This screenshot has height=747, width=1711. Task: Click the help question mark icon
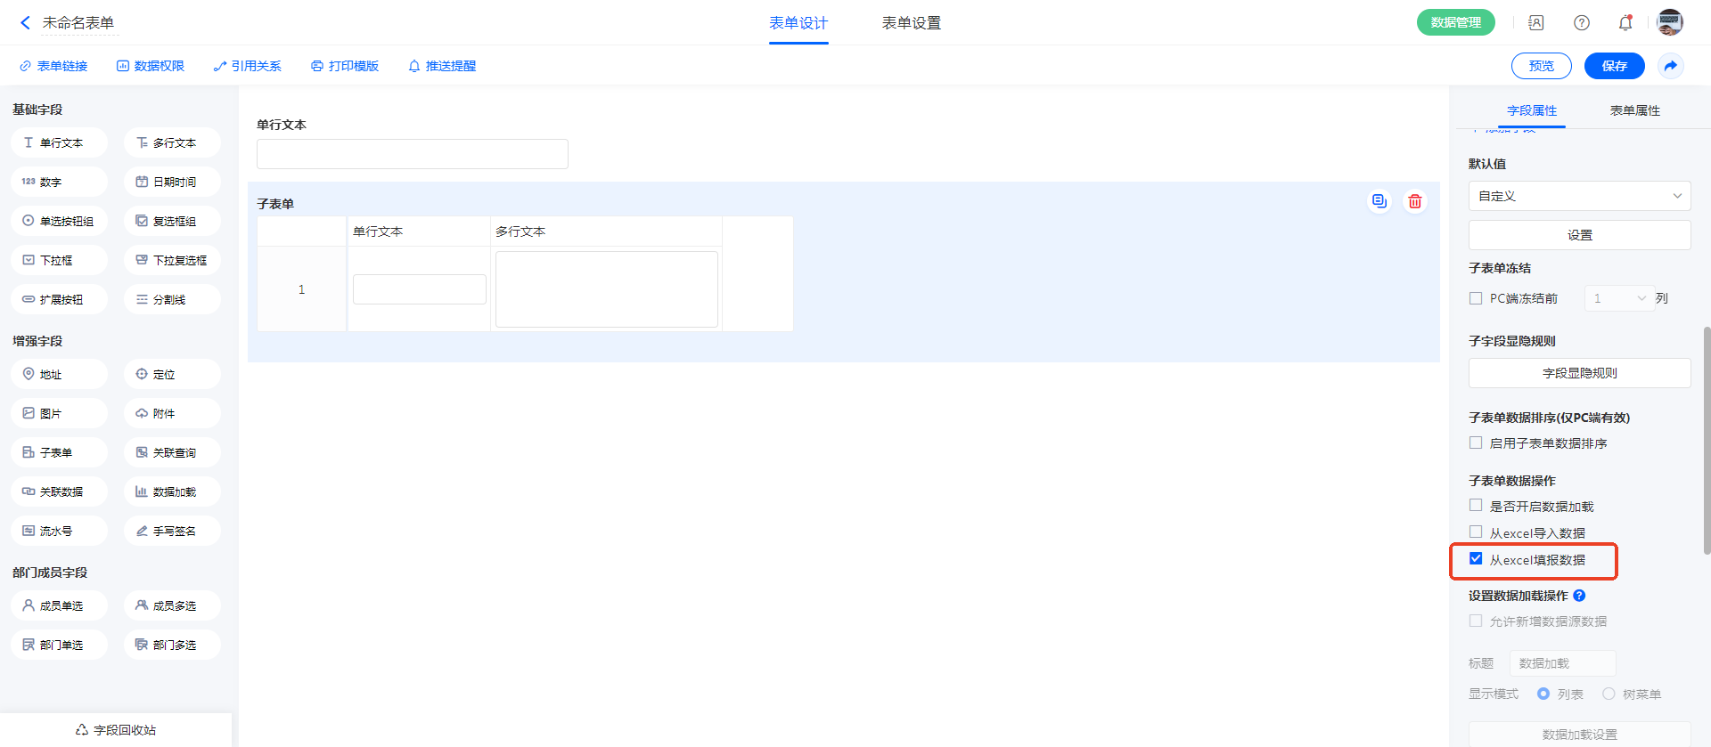click(1581, 23)
